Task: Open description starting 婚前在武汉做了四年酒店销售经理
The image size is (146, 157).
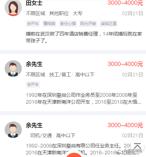Action: (84, 37)
